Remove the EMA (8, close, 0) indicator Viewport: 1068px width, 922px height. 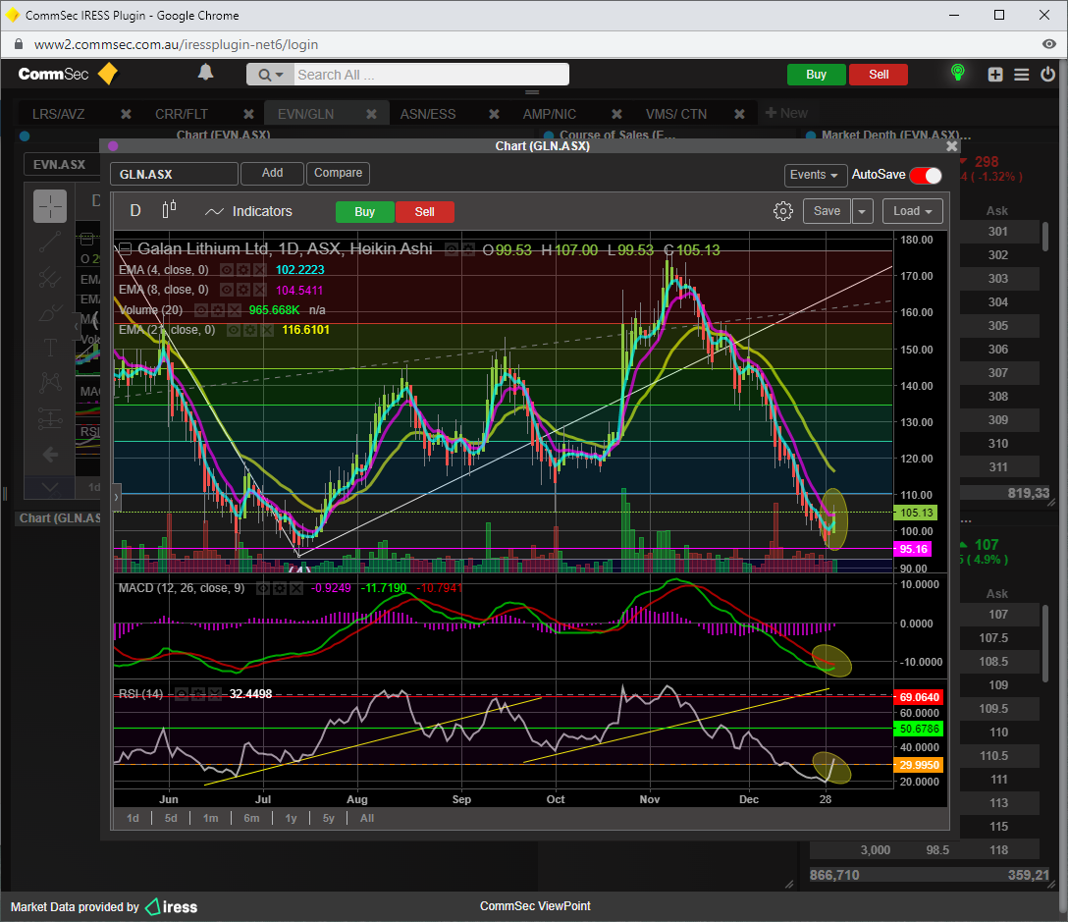click(x=259, y=290)
